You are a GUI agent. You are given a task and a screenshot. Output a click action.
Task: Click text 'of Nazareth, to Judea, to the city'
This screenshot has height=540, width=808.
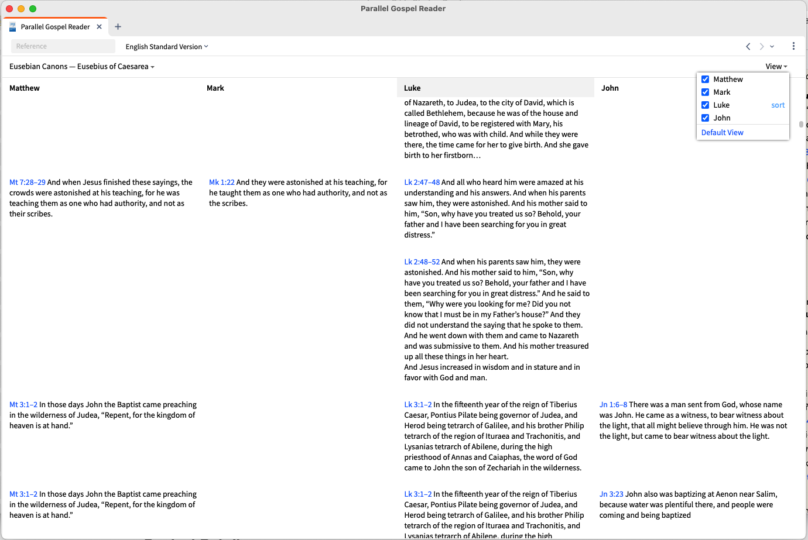coord(462,103)
